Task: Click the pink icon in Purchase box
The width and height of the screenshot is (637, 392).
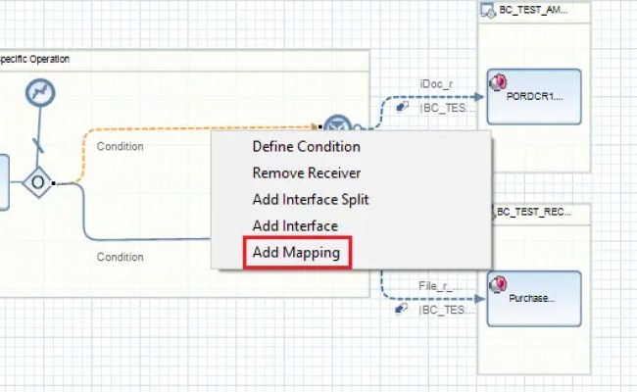Action: (x=498, y=284)
